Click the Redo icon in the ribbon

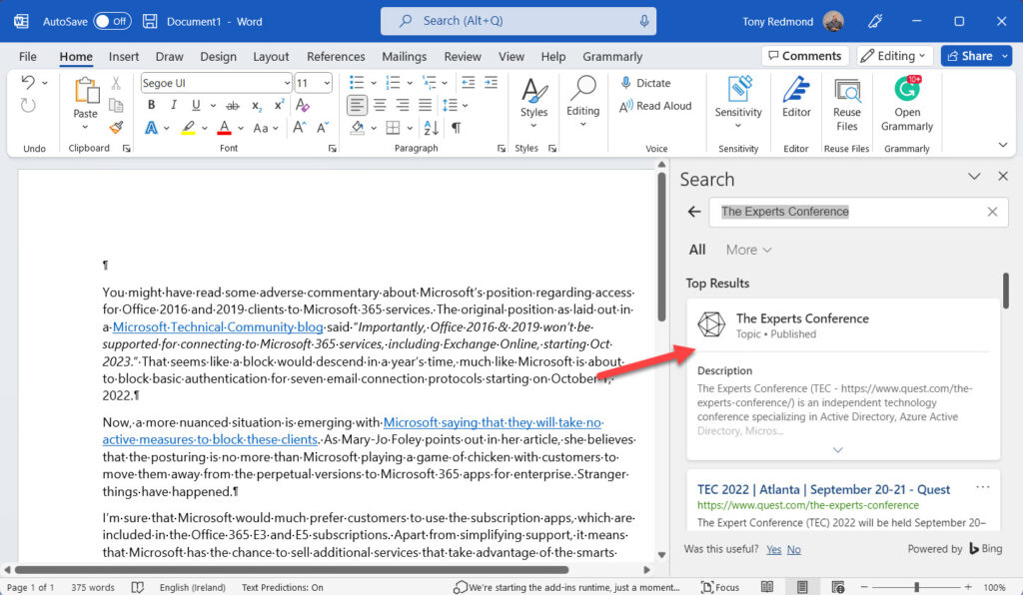(x=28, y=105)
